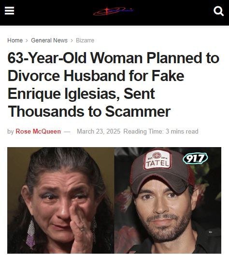
Task: Open the photo of man in cap
Action: tap(168, 200)
